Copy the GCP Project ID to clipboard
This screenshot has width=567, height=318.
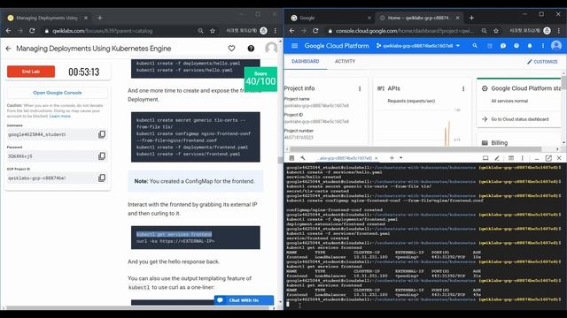click(x=102, y=178)
